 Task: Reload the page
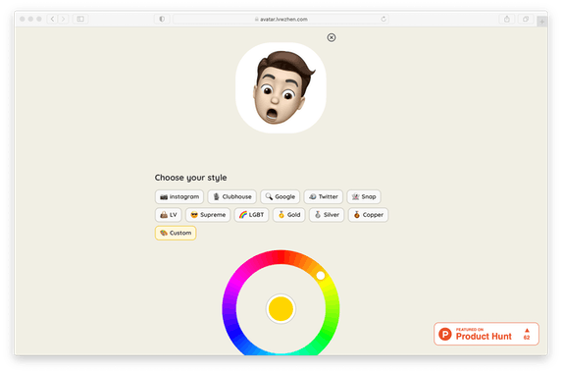383,19
